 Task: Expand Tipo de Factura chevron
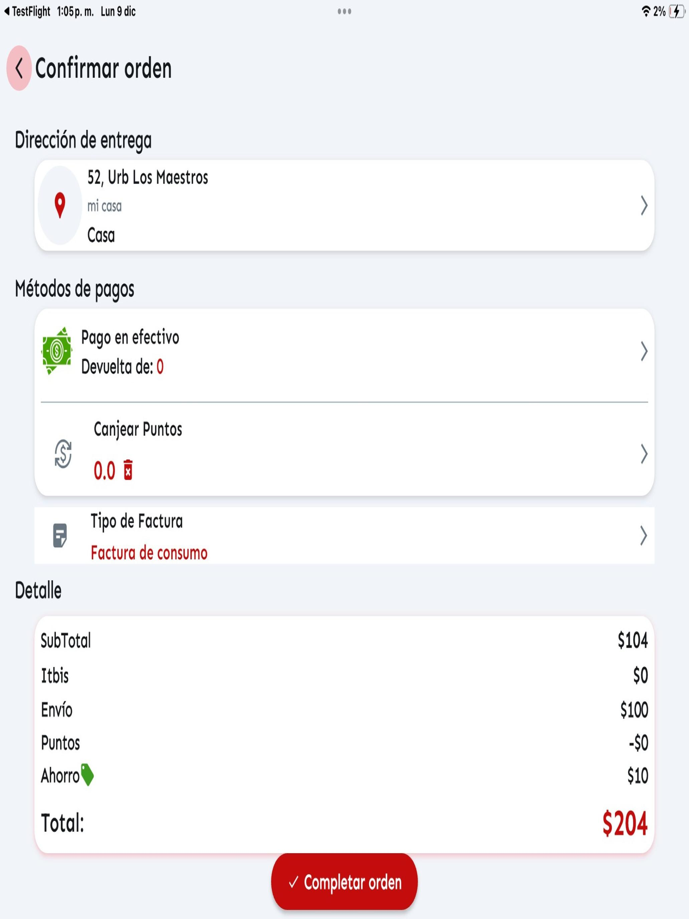pos(644,536)
